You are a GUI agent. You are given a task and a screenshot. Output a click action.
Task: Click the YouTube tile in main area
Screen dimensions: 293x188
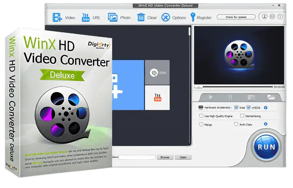click(x=157, y=98)
